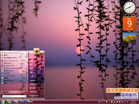Screen dimensions: 139x104
Task: Click the blue-yellow TT icon in the tray
Action: pyautogui.click(x=117, y=102)
